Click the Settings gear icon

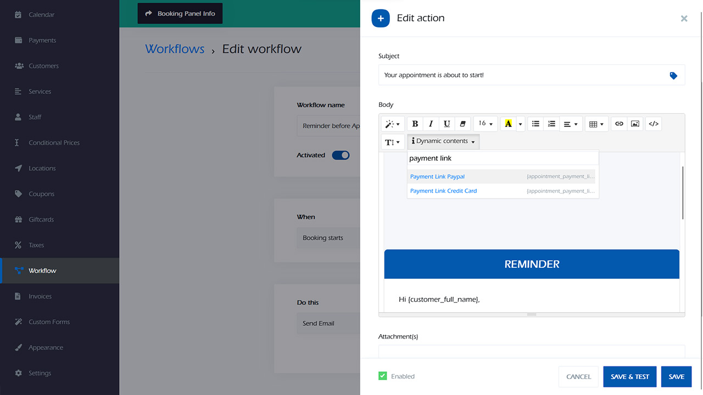coord(18,373)
